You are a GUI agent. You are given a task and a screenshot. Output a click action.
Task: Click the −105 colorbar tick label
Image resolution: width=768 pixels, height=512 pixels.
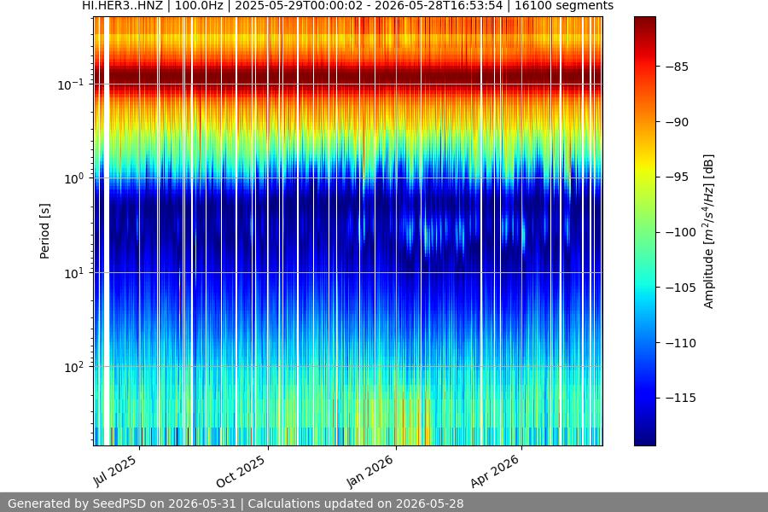click(x=681, y=287)
